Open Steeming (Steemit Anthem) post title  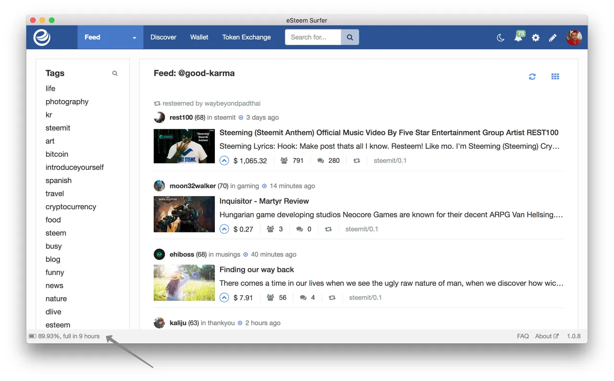click(x=389, y=133)
